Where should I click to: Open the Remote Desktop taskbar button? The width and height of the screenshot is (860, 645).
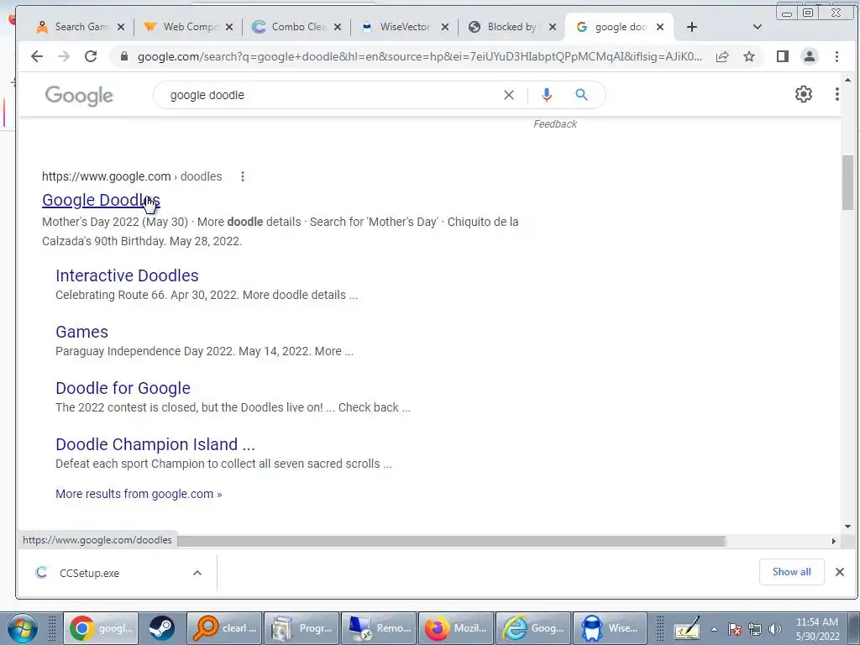(x=379, y=628)
